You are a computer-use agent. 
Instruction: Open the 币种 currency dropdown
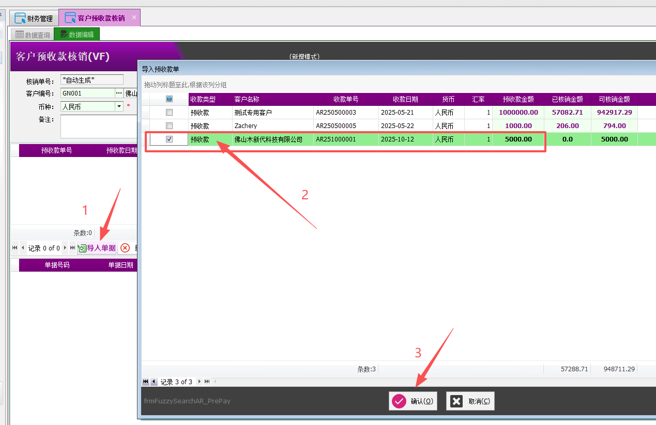[x=119, y=106]
